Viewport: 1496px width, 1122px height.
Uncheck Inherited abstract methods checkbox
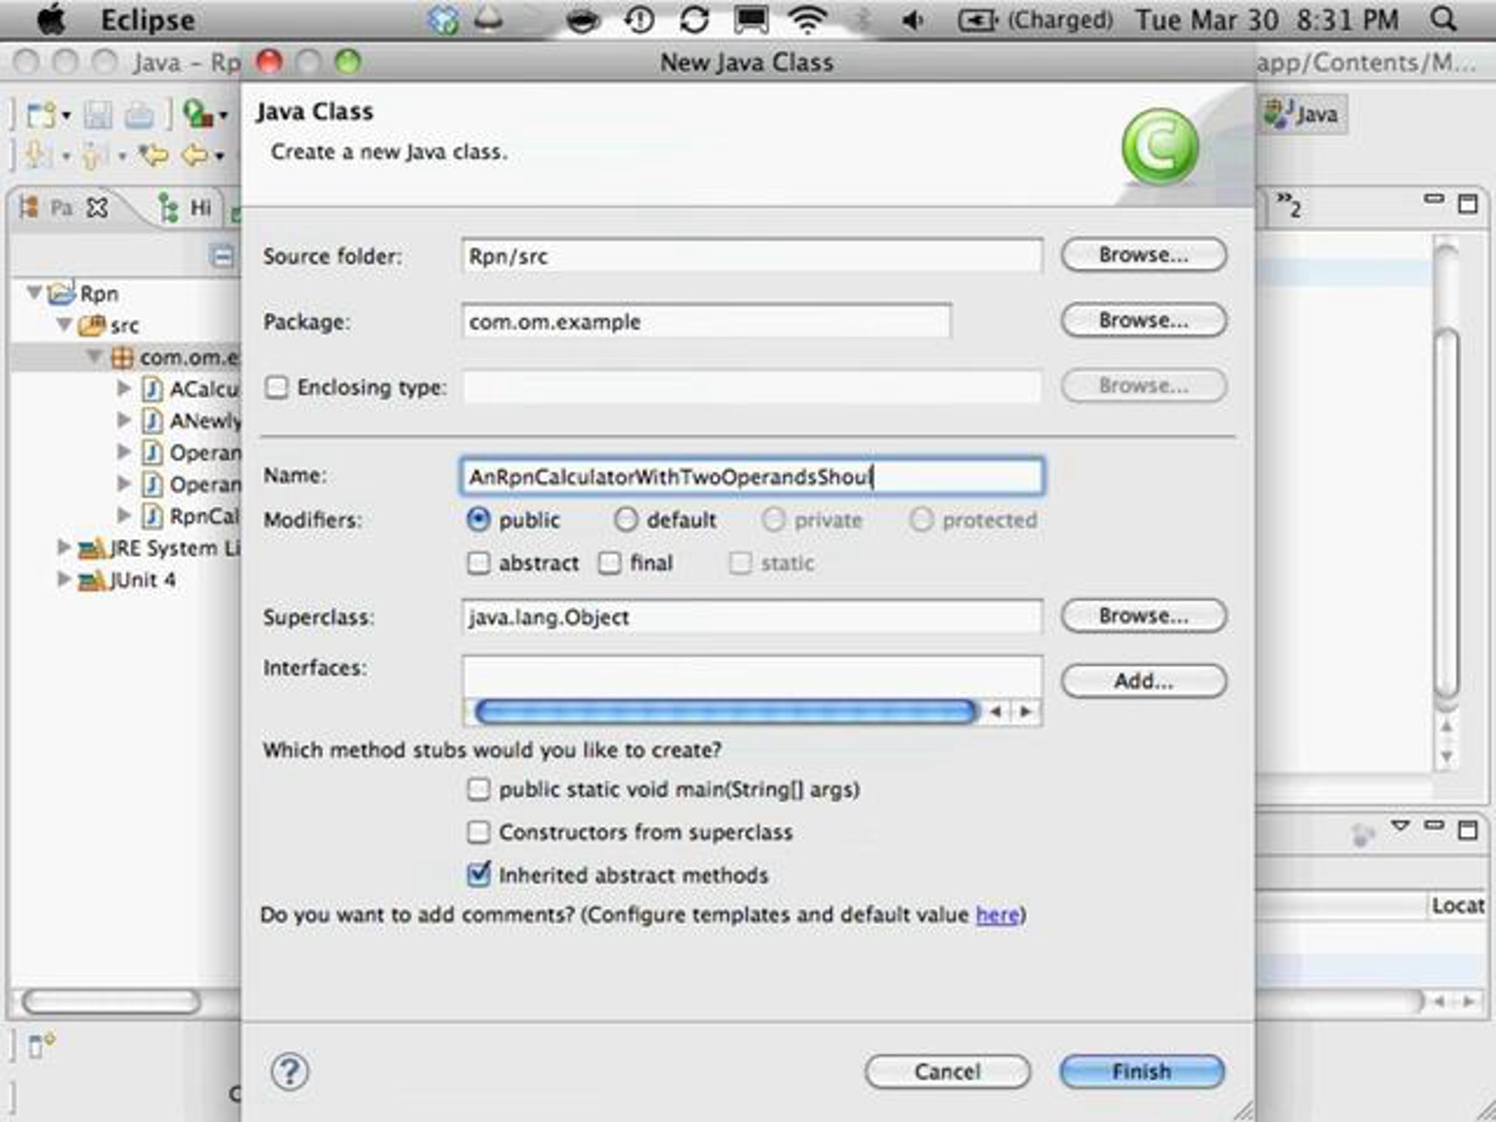point(478,875)
